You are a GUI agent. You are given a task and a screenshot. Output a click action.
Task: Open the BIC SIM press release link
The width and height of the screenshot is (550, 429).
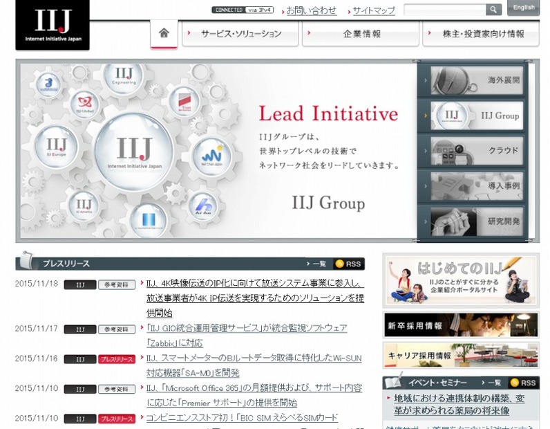pyautogui.click(x=242, y=418)
